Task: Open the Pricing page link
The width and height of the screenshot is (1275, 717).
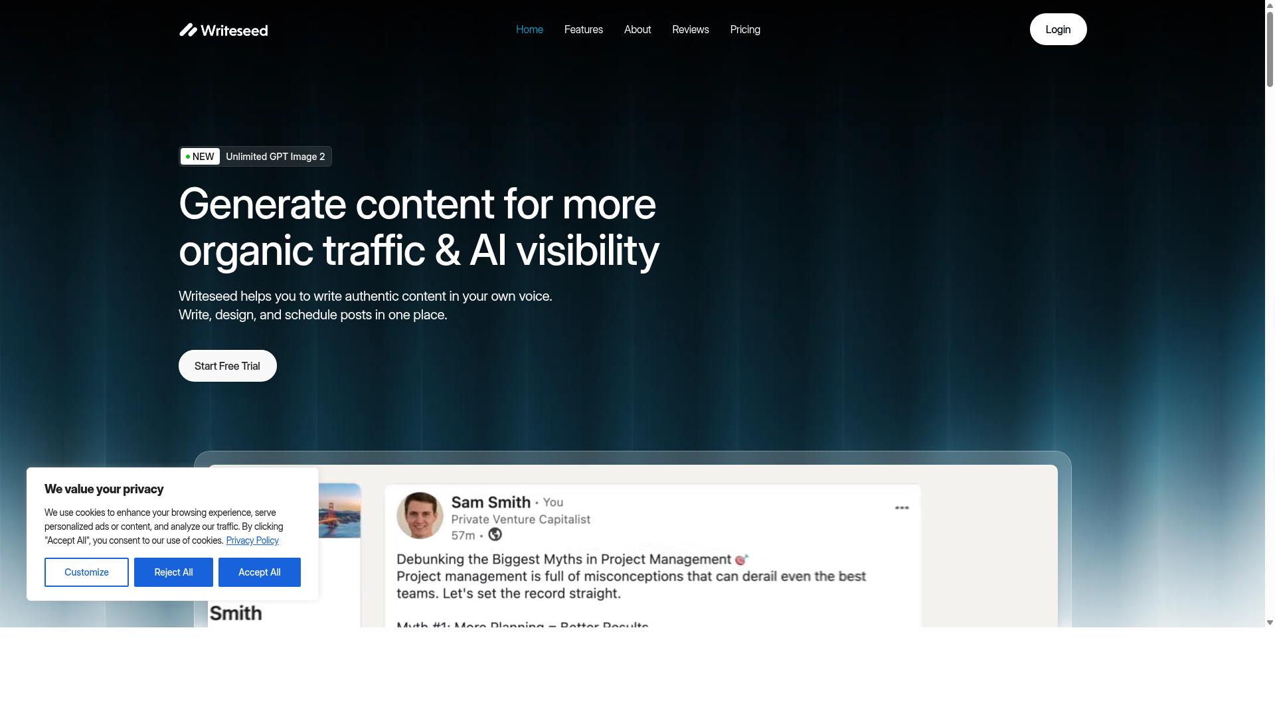Action: [744, 29]
